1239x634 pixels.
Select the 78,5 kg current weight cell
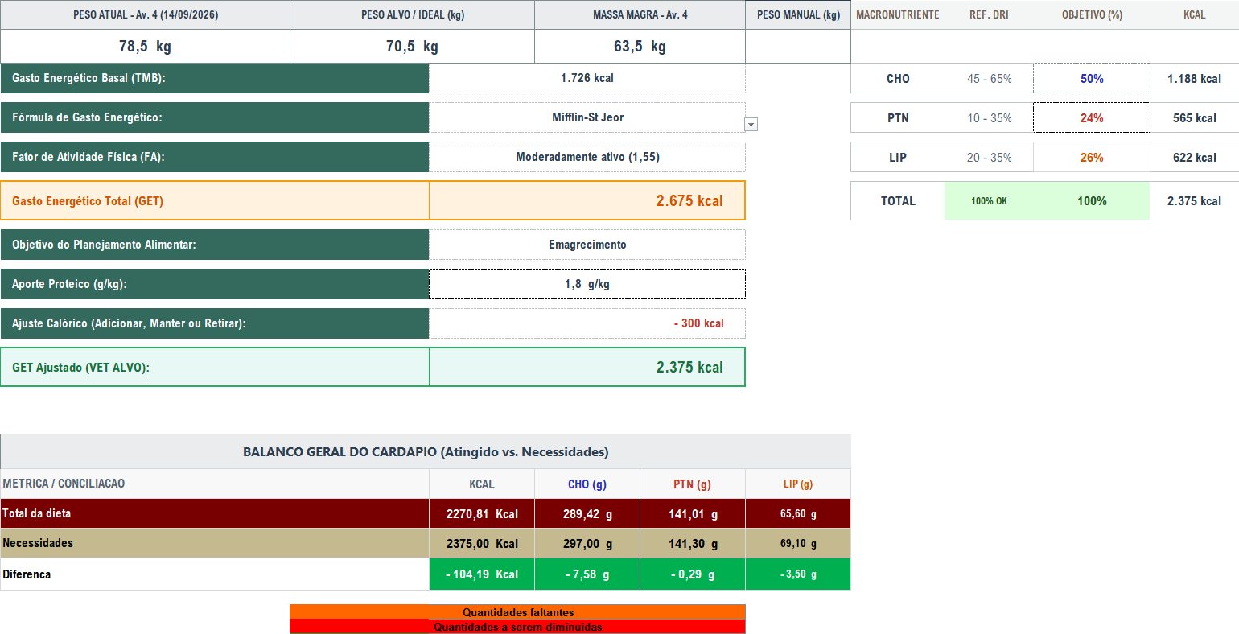coord(145,47)
